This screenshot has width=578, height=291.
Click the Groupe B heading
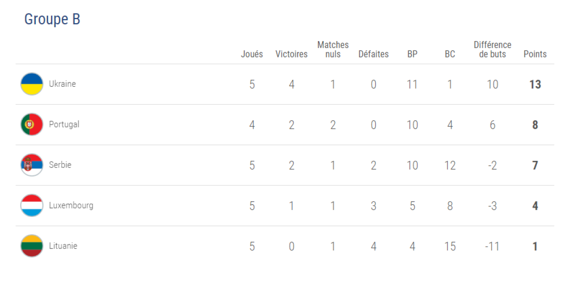coord(52,19)
